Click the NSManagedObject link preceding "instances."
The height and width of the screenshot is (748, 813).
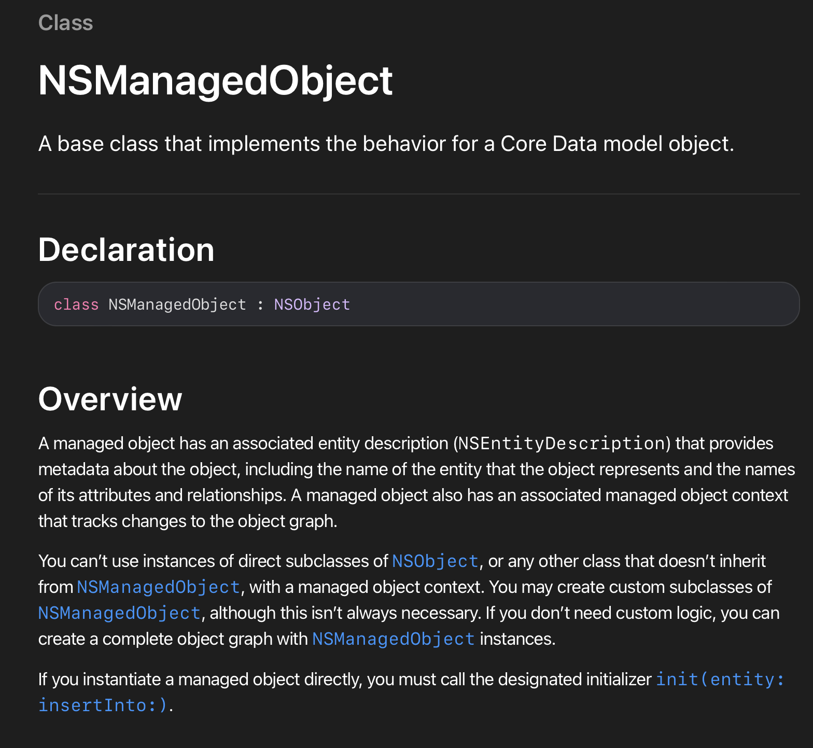(x=393, y=639)
